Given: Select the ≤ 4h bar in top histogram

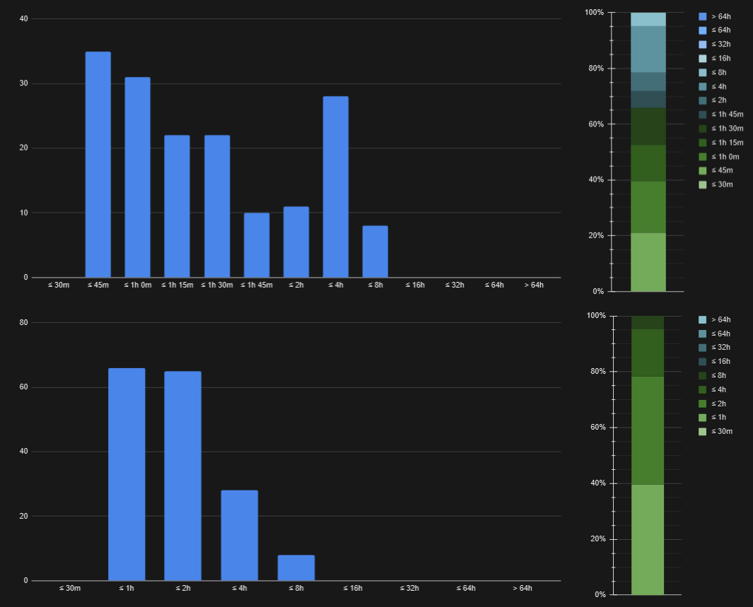Looking at the screenshot, I should pos(335,187).
